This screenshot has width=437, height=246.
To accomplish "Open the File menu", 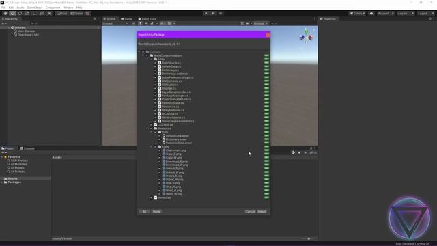I will (3, 8).
